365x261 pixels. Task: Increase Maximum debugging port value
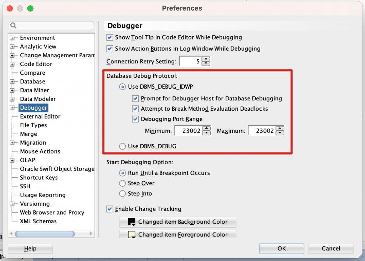click(280, 129)
